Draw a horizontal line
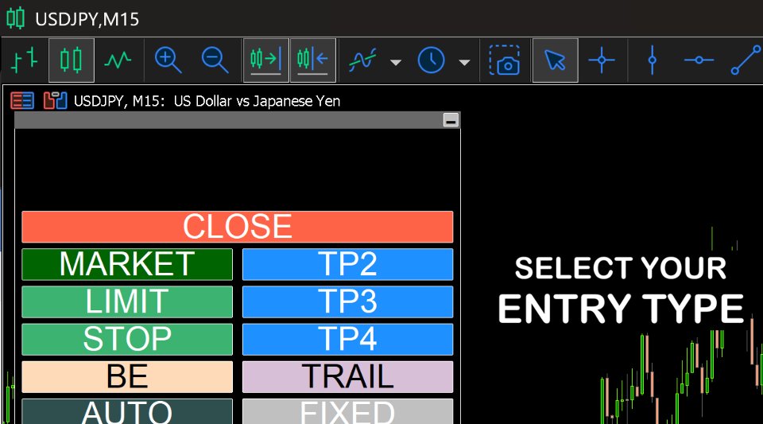This screenshot has height=424, width=763. point(699,60)
